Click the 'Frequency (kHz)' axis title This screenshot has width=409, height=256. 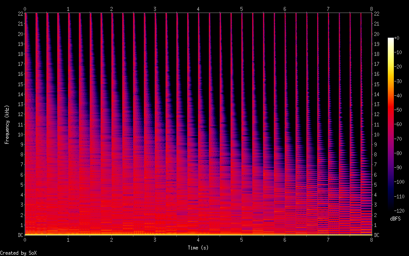[7, 125]
